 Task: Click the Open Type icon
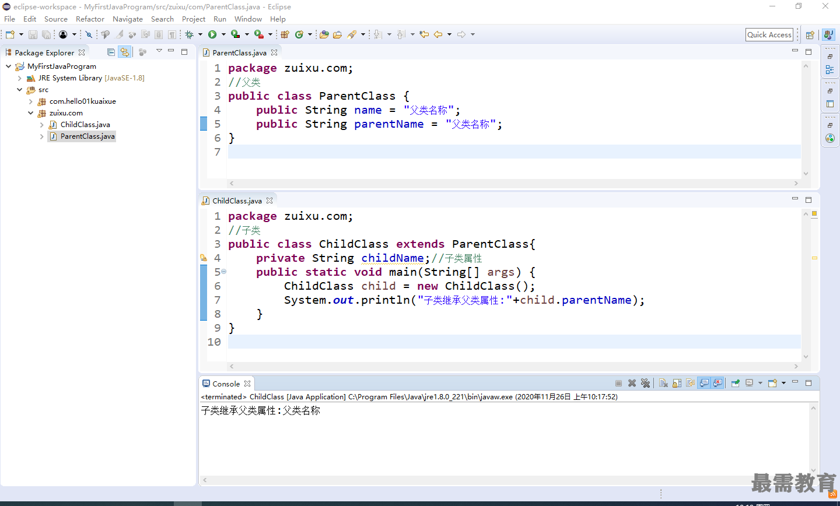coord(324,34)
